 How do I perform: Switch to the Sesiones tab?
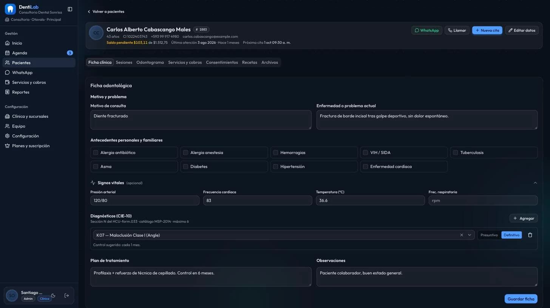coord(124,62)
